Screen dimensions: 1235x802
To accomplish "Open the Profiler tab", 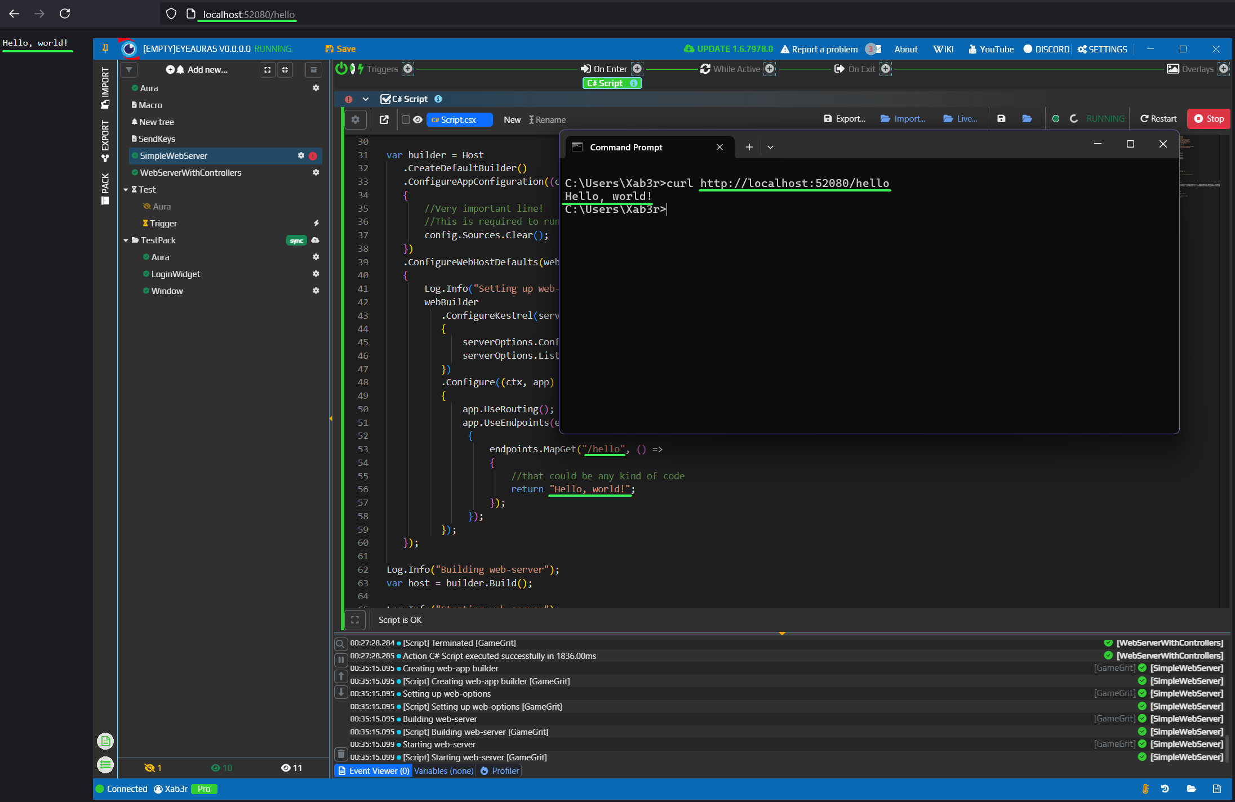I will [x=500, y=771].
